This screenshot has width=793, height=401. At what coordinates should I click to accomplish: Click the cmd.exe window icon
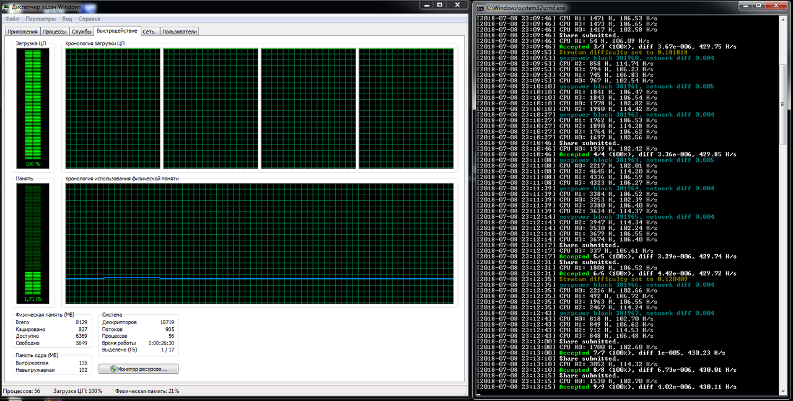tap(481, 6)
